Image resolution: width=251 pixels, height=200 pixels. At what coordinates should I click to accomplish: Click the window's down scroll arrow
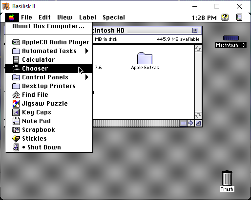pyautogui.click(x=198, y=116)
